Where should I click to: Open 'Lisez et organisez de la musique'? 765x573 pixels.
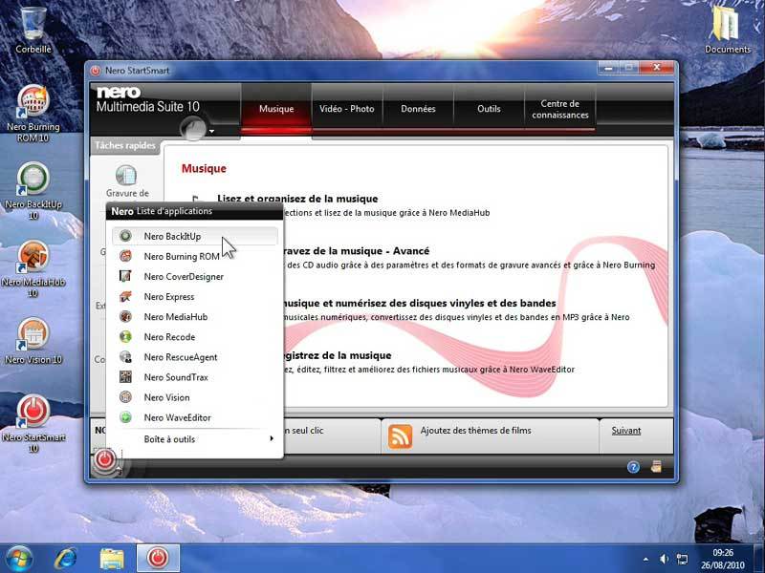point(297,199)
